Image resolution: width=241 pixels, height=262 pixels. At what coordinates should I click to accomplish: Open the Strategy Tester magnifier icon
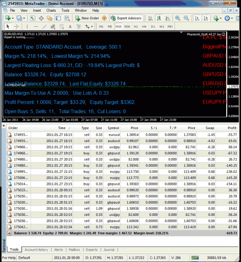pos(67,18)
